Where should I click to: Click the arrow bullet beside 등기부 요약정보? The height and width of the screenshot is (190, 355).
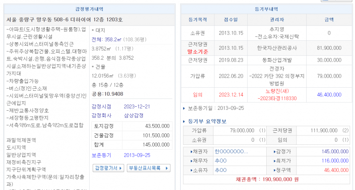(185, 121)
